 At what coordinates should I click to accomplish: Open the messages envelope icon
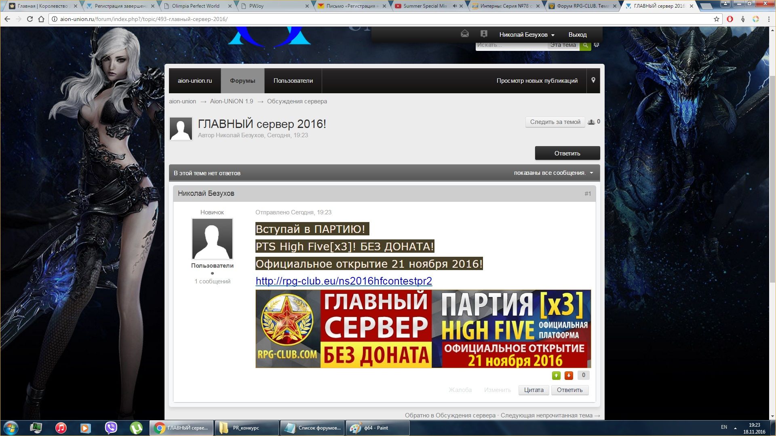pos(465,34)
